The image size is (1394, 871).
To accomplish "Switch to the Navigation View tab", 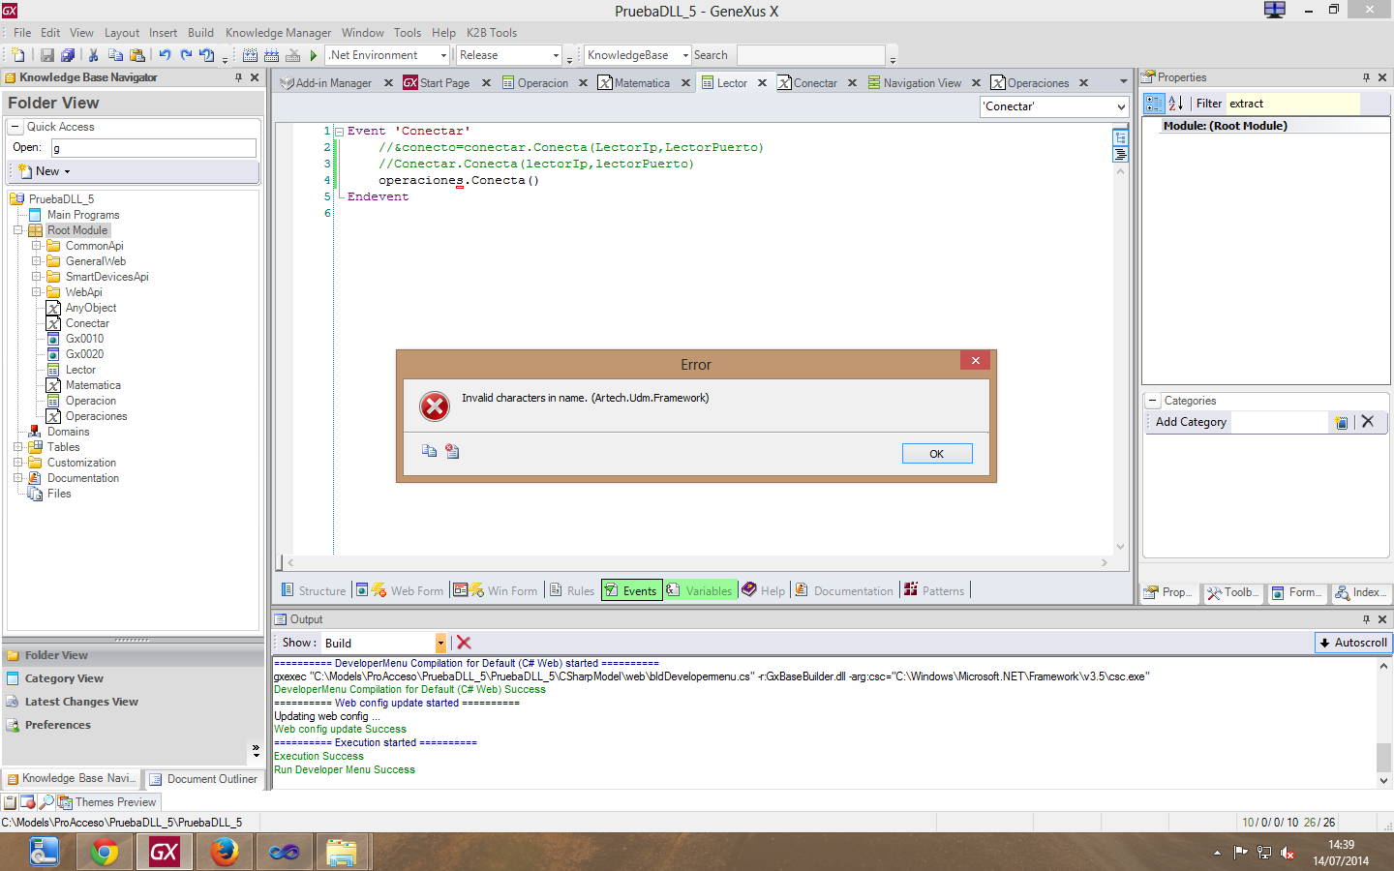I will [922, 83].
